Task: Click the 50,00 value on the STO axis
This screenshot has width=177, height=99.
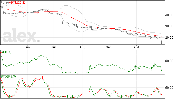Action: (x=169, y=88)
